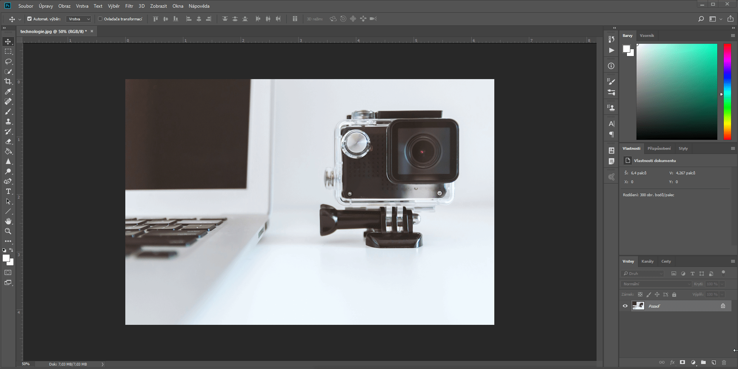Select the Zoom tool
The width and height of the screenshot is (738, 369).
[x=8, y=231]
